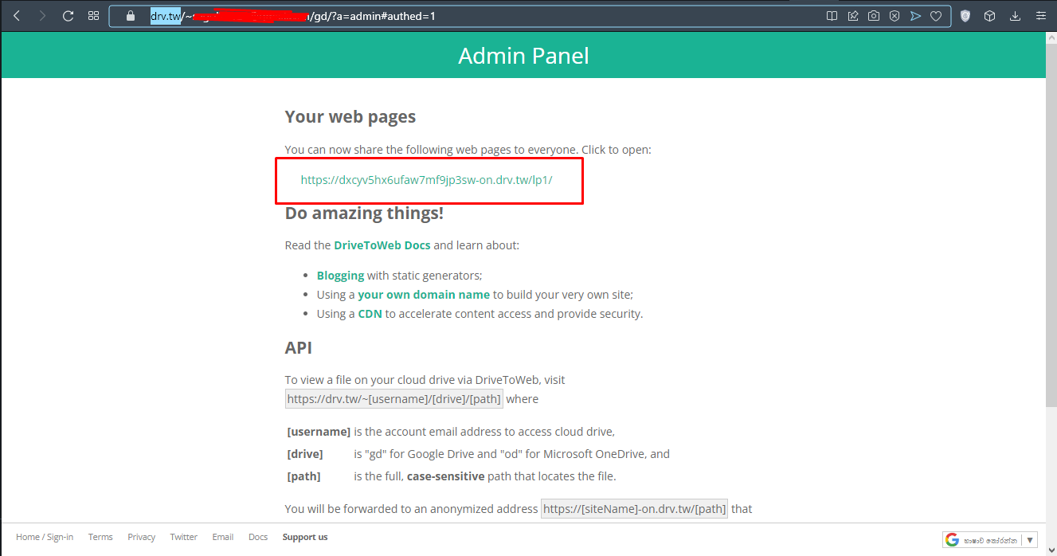The width and height of the screenshot is (1057, 556).
Task: Open Easy Setup sliders icon
Action: pyautogui.click(x=1040, y=16)
